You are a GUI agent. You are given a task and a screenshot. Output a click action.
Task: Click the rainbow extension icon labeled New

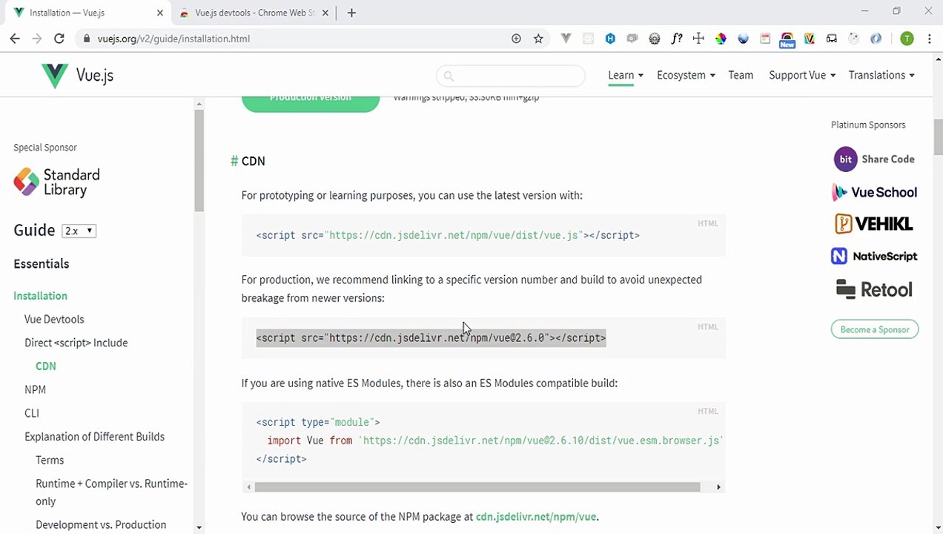tap(787, 40)
